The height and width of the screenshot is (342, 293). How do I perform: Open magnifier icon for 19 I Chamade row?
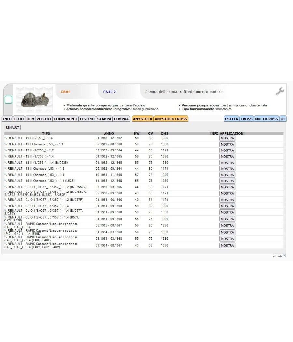click(x=6, y=144)
